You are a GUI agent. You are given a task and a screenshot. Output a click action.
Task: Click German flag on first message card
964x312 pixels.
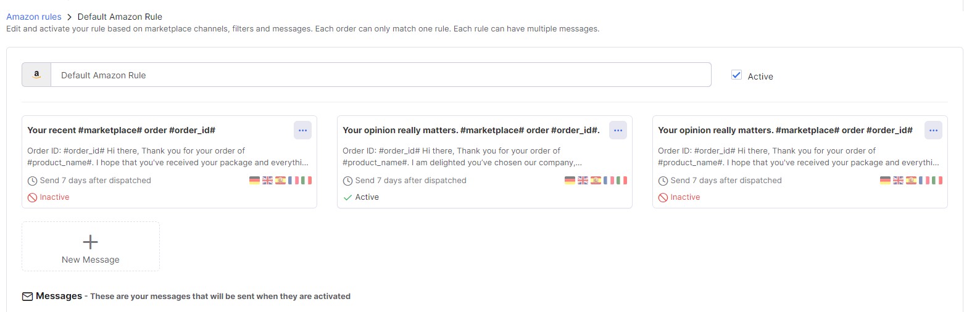click(254, 181)
